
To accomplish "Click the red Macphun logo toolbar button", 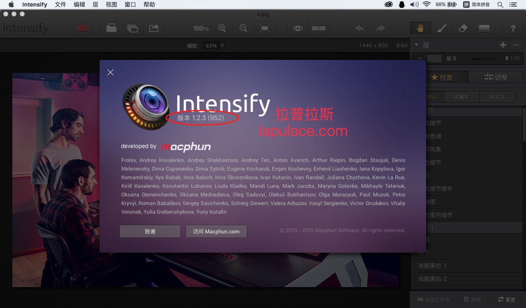I will click(x=82, y=28).
